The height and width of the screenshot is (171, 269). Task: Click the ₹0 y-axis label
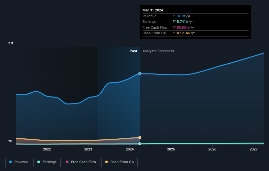(x=10, y=141)
